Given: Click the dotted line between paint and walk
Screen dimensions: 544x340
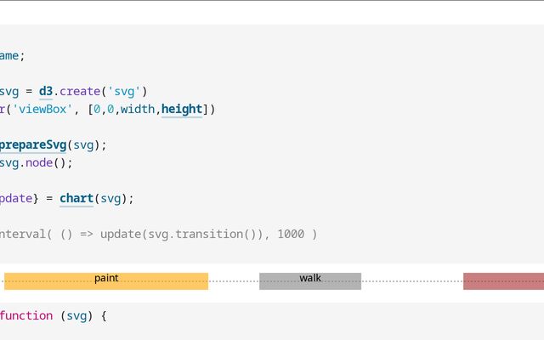Looking at the screenshot, I should pos(234,281).
